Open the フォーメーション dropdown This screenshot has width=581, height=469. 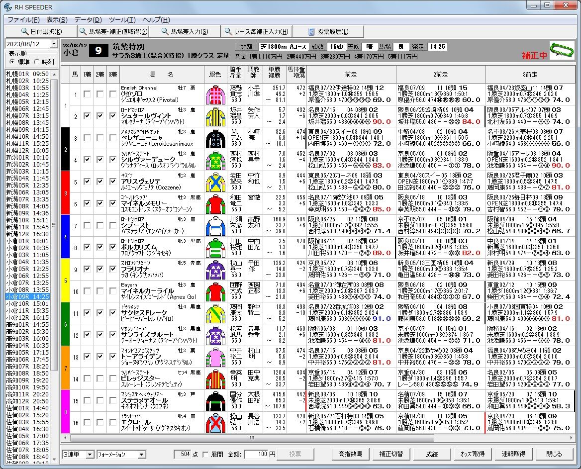(x=142, y=455)
